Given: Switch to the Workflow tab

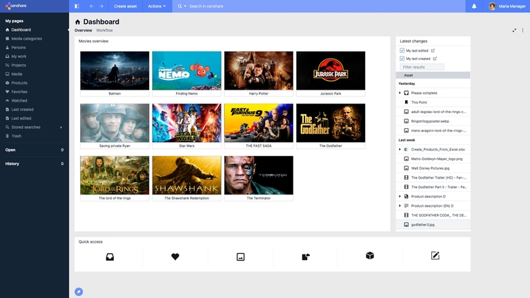Looking at the screenshot, I should (104, 30).
